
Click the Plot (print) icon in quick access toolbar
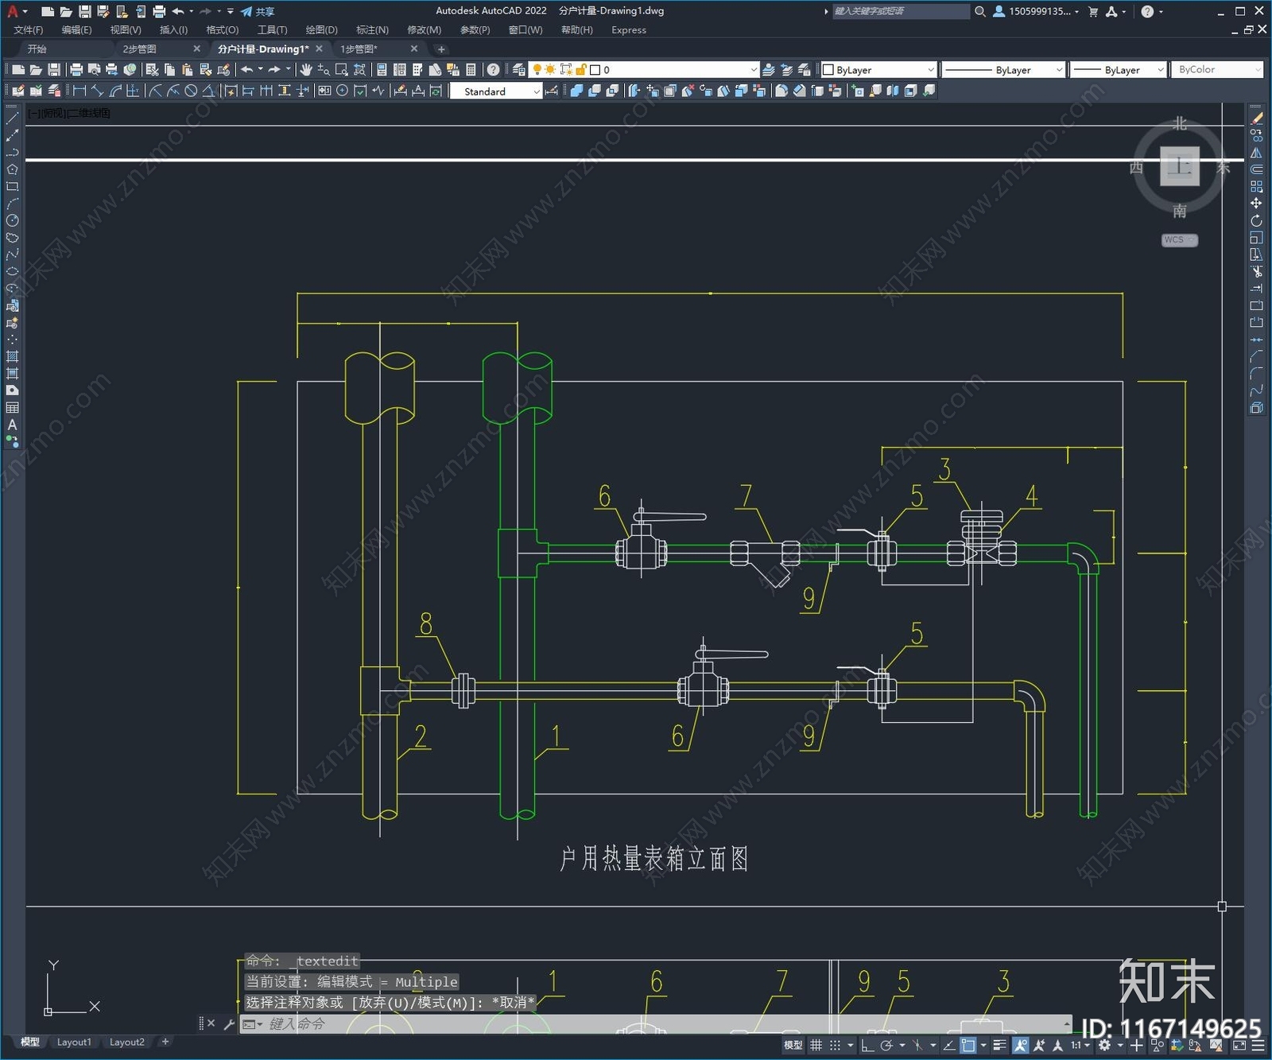pyautogui.click(x=159, y=11)
